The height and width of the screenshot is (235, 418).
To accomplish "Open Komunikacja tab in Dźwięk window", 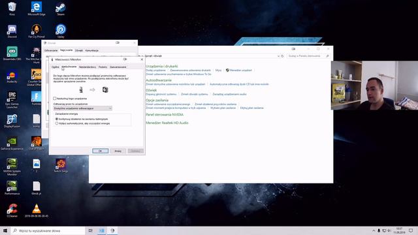I will (91, 50).
